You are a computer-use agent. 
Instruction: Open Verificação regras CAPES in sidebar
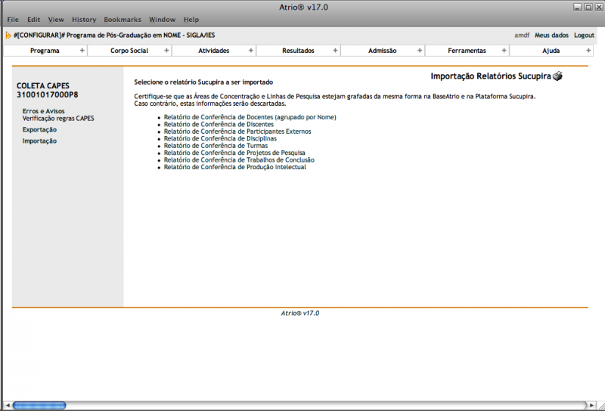58,119
